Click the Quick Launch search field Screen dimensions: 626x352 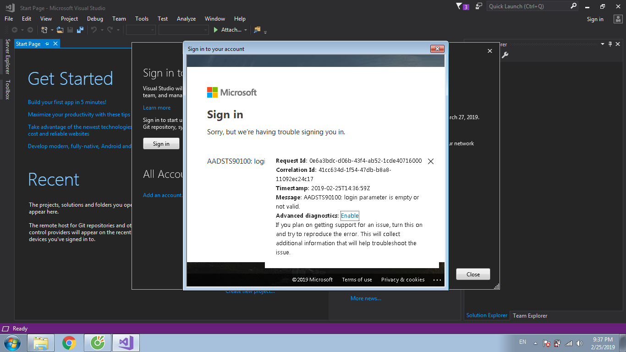point(528,6)
